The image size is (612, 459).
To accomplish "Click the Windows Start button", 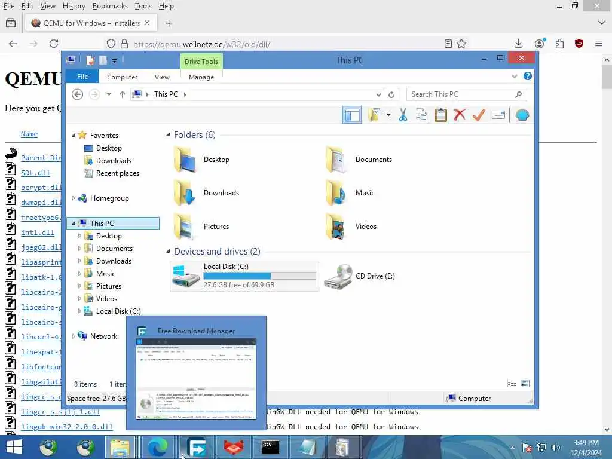I will pyautogui.click(x=14, y=447).
